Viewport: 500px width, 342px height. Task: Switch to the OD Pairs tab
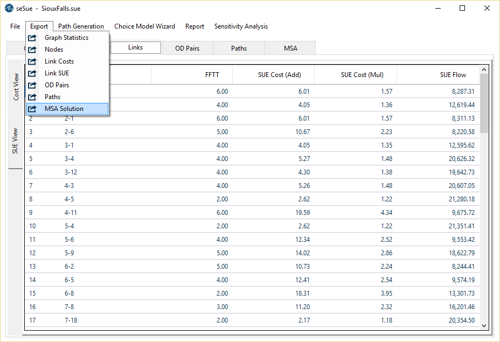(187, 48)
